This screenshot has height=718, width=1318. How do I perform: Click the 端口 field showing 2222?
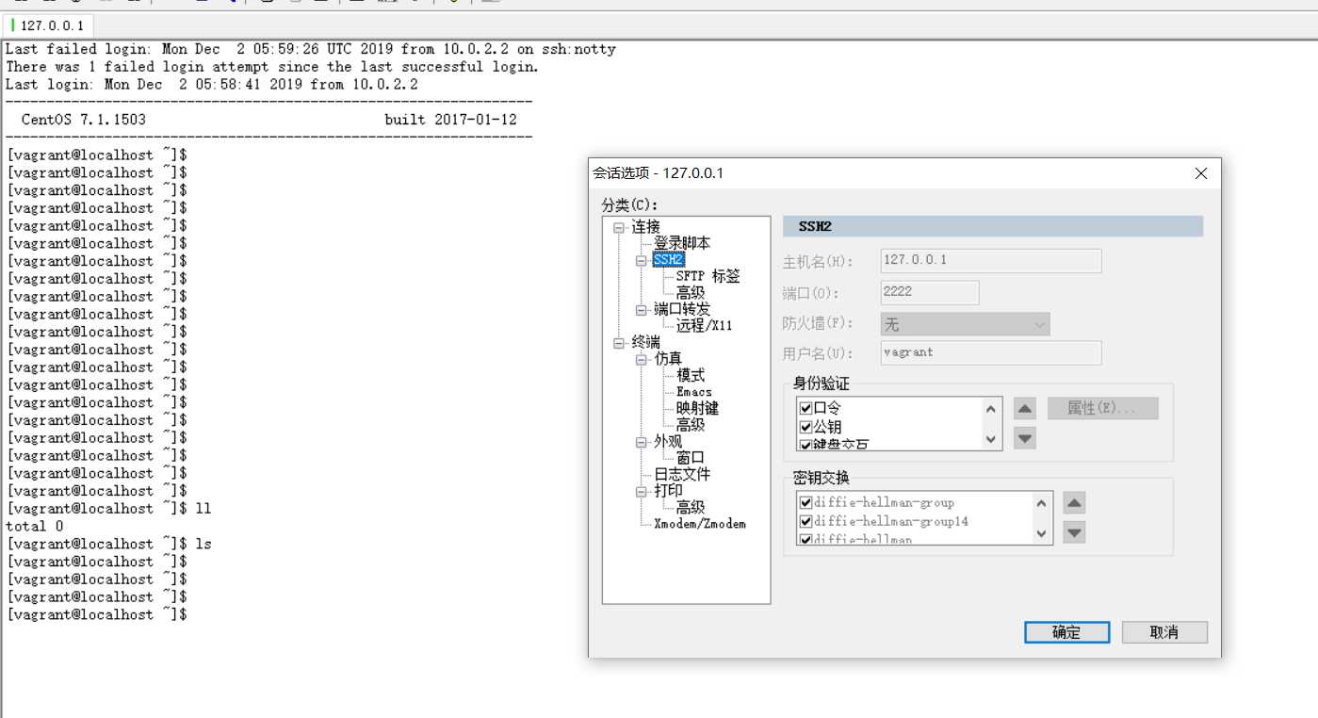point(929,292)
